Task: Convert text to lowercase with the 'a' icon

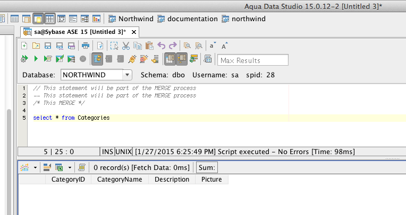Action: [x=213, y=46]
